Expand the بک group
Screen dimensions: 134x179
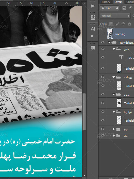pyautogui.click(x=114, y=135)
